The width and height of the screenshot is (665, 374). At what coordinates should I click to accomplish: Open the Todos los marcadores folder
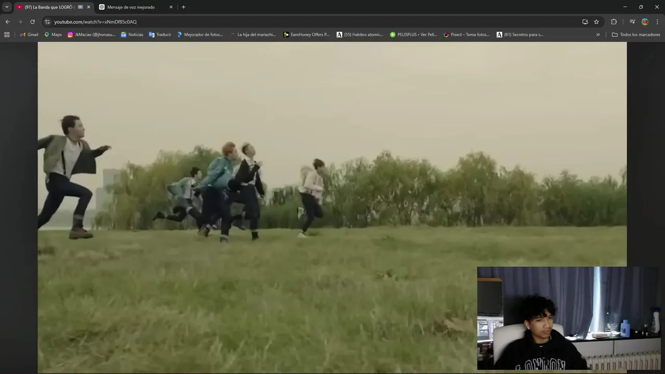(636, 35)
